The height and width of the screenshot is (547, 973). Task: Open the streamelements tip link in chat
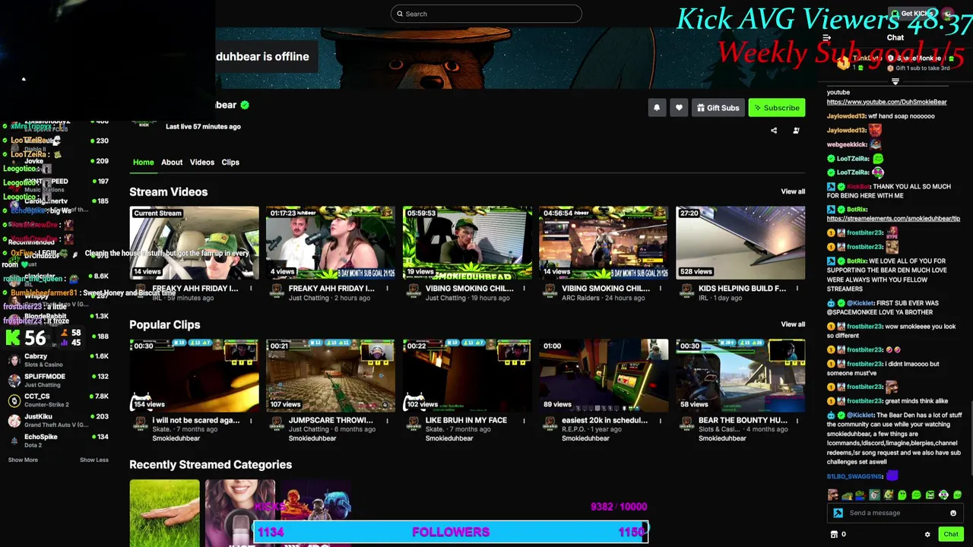893,219
